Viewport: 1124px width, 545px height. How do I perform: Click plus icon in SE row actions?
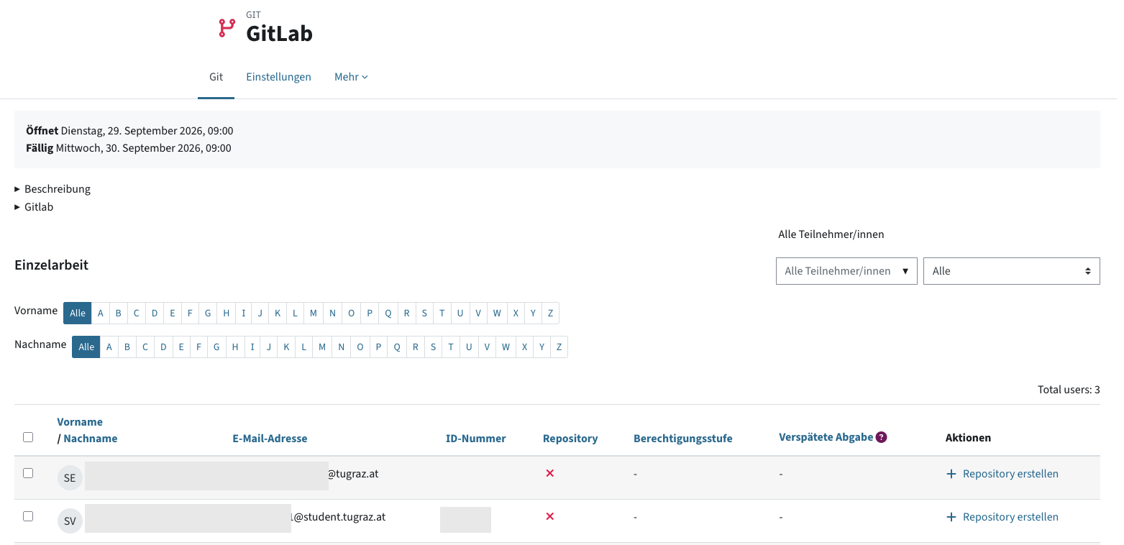pos(951,474)
